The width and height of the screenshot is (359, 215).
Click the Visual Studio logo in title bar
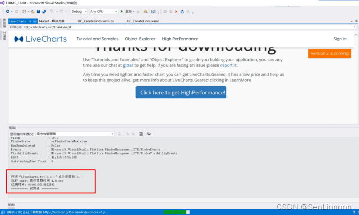pyautogui.click(x=2, y=3)
